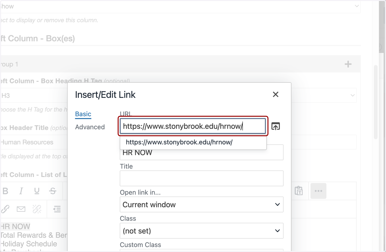This screenshot has width=386, height=252.
Task: Click the page vertical scrollbar
Action: (376, 102)
